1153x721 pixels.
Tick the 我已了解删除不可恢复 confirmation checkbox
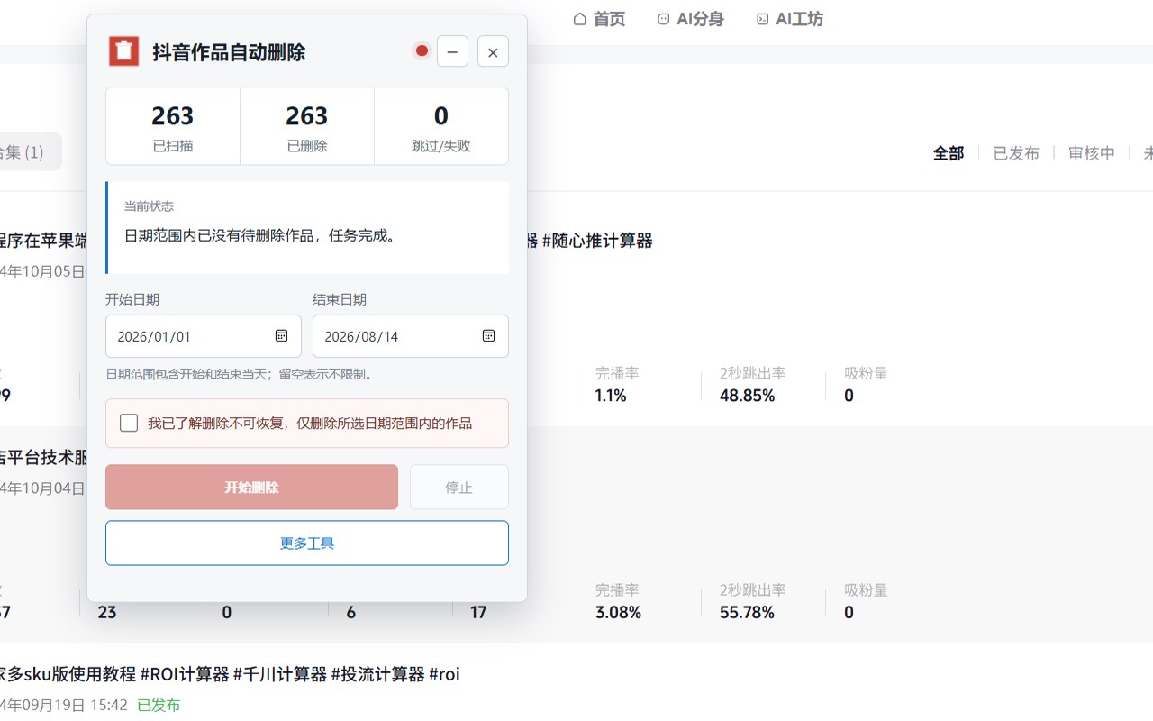[129, 424]
